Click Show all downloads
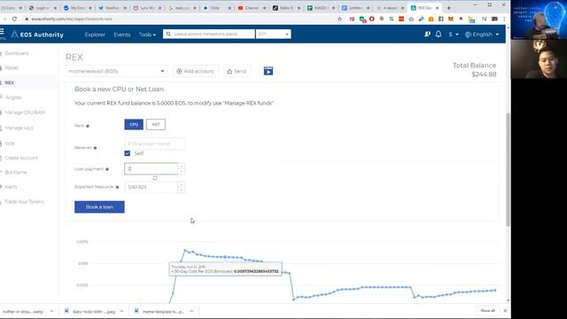This screenshot has height=319, width=567. point(487,311)
